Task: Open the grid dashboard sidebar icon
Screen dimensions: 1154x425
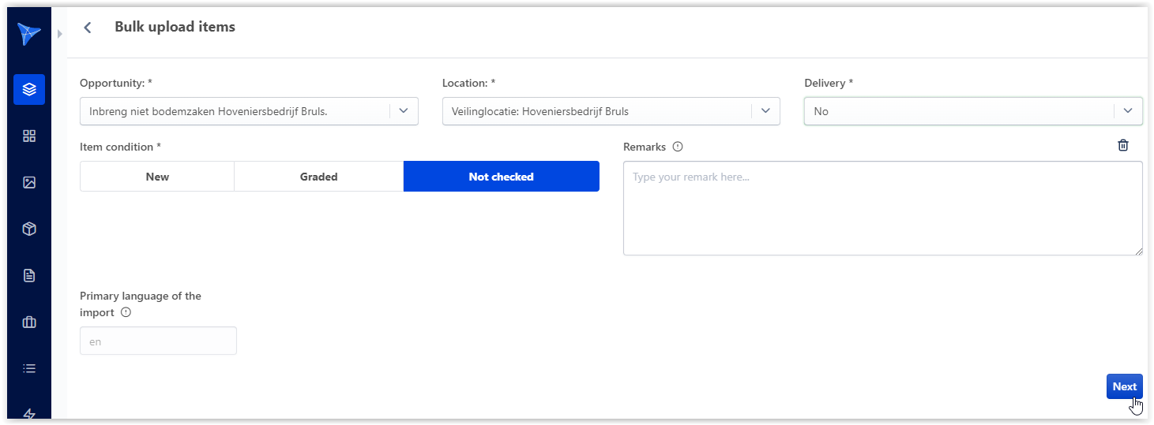Action: (29, 136)
